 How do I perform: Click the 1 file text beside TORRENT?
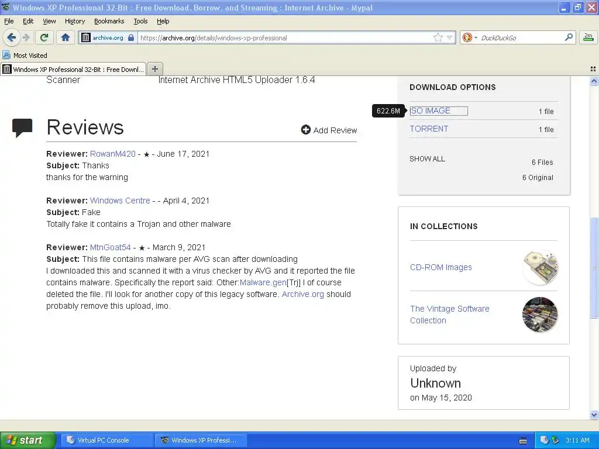point(546,129)
